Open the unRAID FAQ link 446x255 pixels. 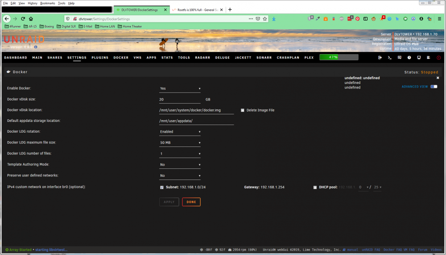click(x=371, y=250)
